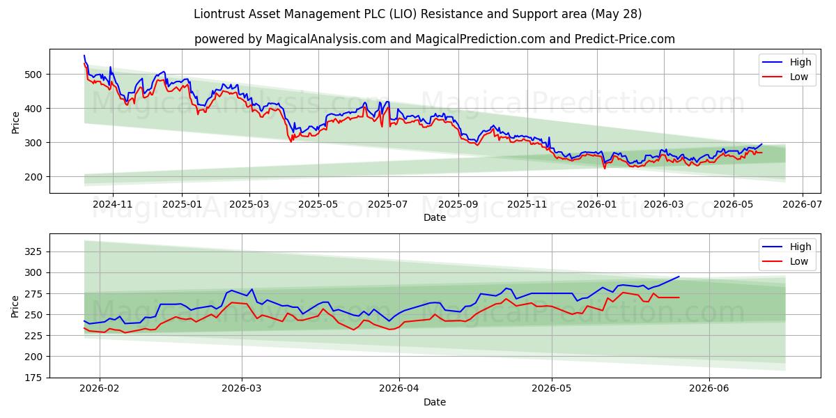Click the '250' price tick label
836x418 pixels.
(35, 315)
